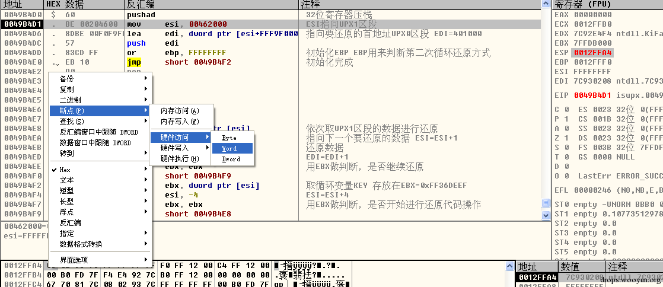The height and width of the screenshot is (287, 663).
Task: Click the disassembly pane scroll down arrow
Action: tap(546, 215)
